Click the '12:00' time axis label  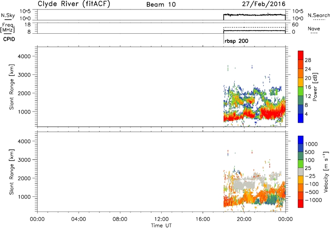pyautogui.click(x=161, y=219)
